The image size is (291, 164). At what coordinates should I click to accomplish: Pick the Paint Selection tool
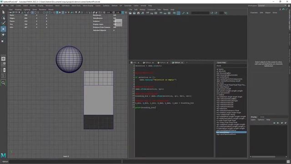[3, 23]
